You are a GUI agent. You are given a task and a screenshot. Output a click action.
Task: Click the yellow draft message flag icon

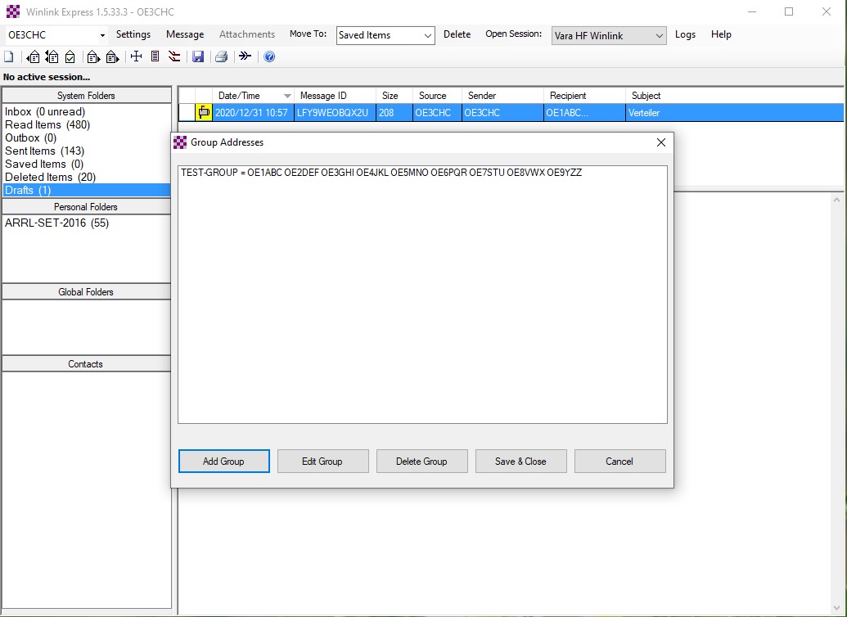click(x=204, y=112)
